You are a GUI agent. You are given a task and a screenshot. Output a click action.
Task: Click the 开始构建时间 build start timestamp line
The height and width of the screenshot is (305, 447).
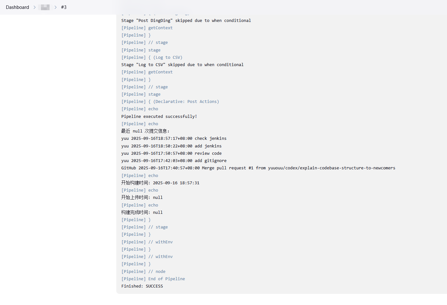160,183
